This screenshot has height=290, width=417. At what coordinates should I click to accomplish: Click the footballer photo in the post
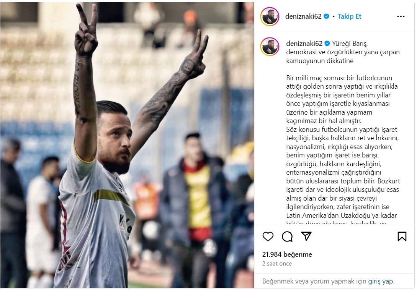coord(127,145)
